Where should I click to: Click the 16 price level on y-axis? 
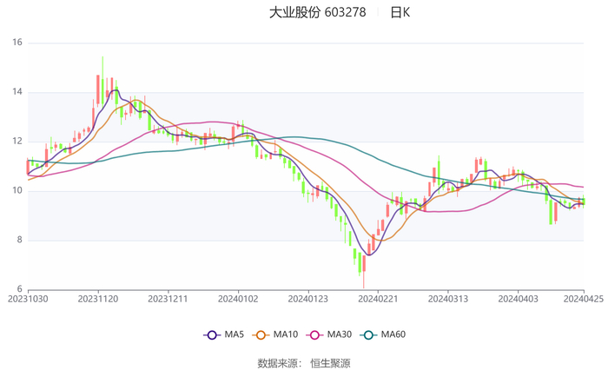click(17, 43)
